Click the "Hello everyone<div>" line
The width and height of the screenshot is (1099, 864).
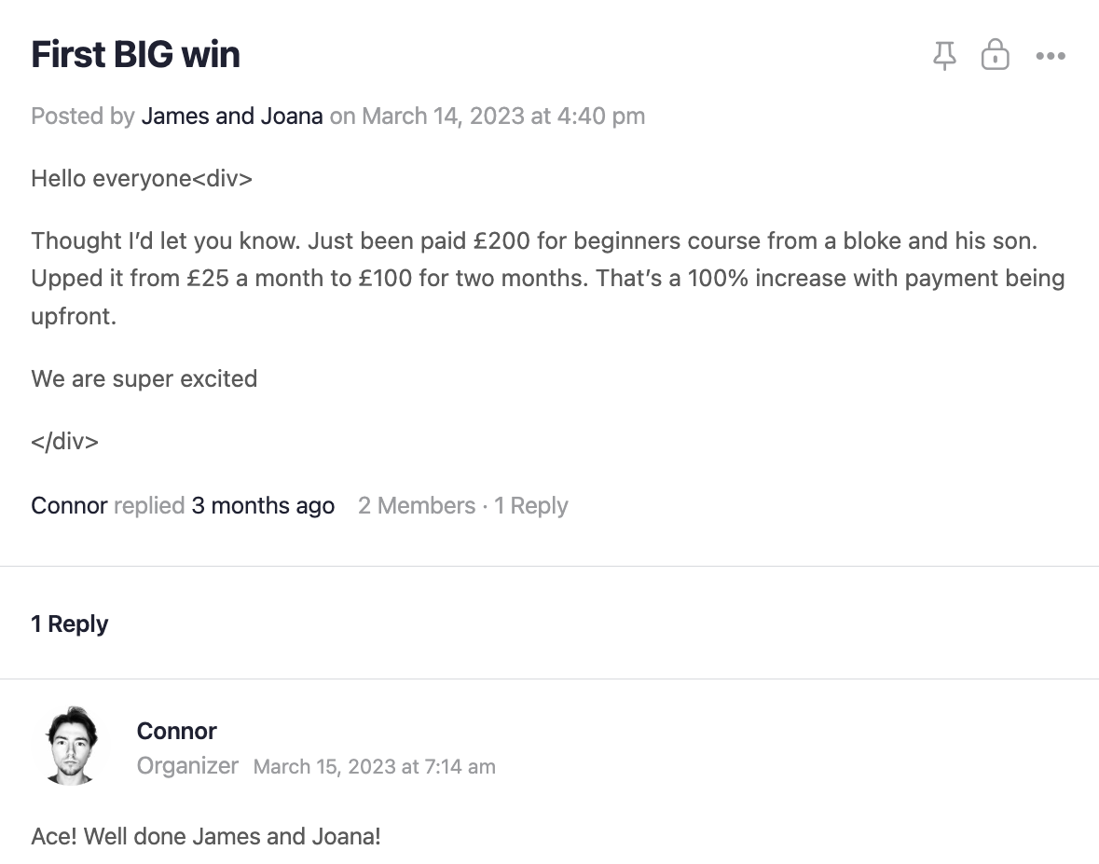click(x=142, y=178)
